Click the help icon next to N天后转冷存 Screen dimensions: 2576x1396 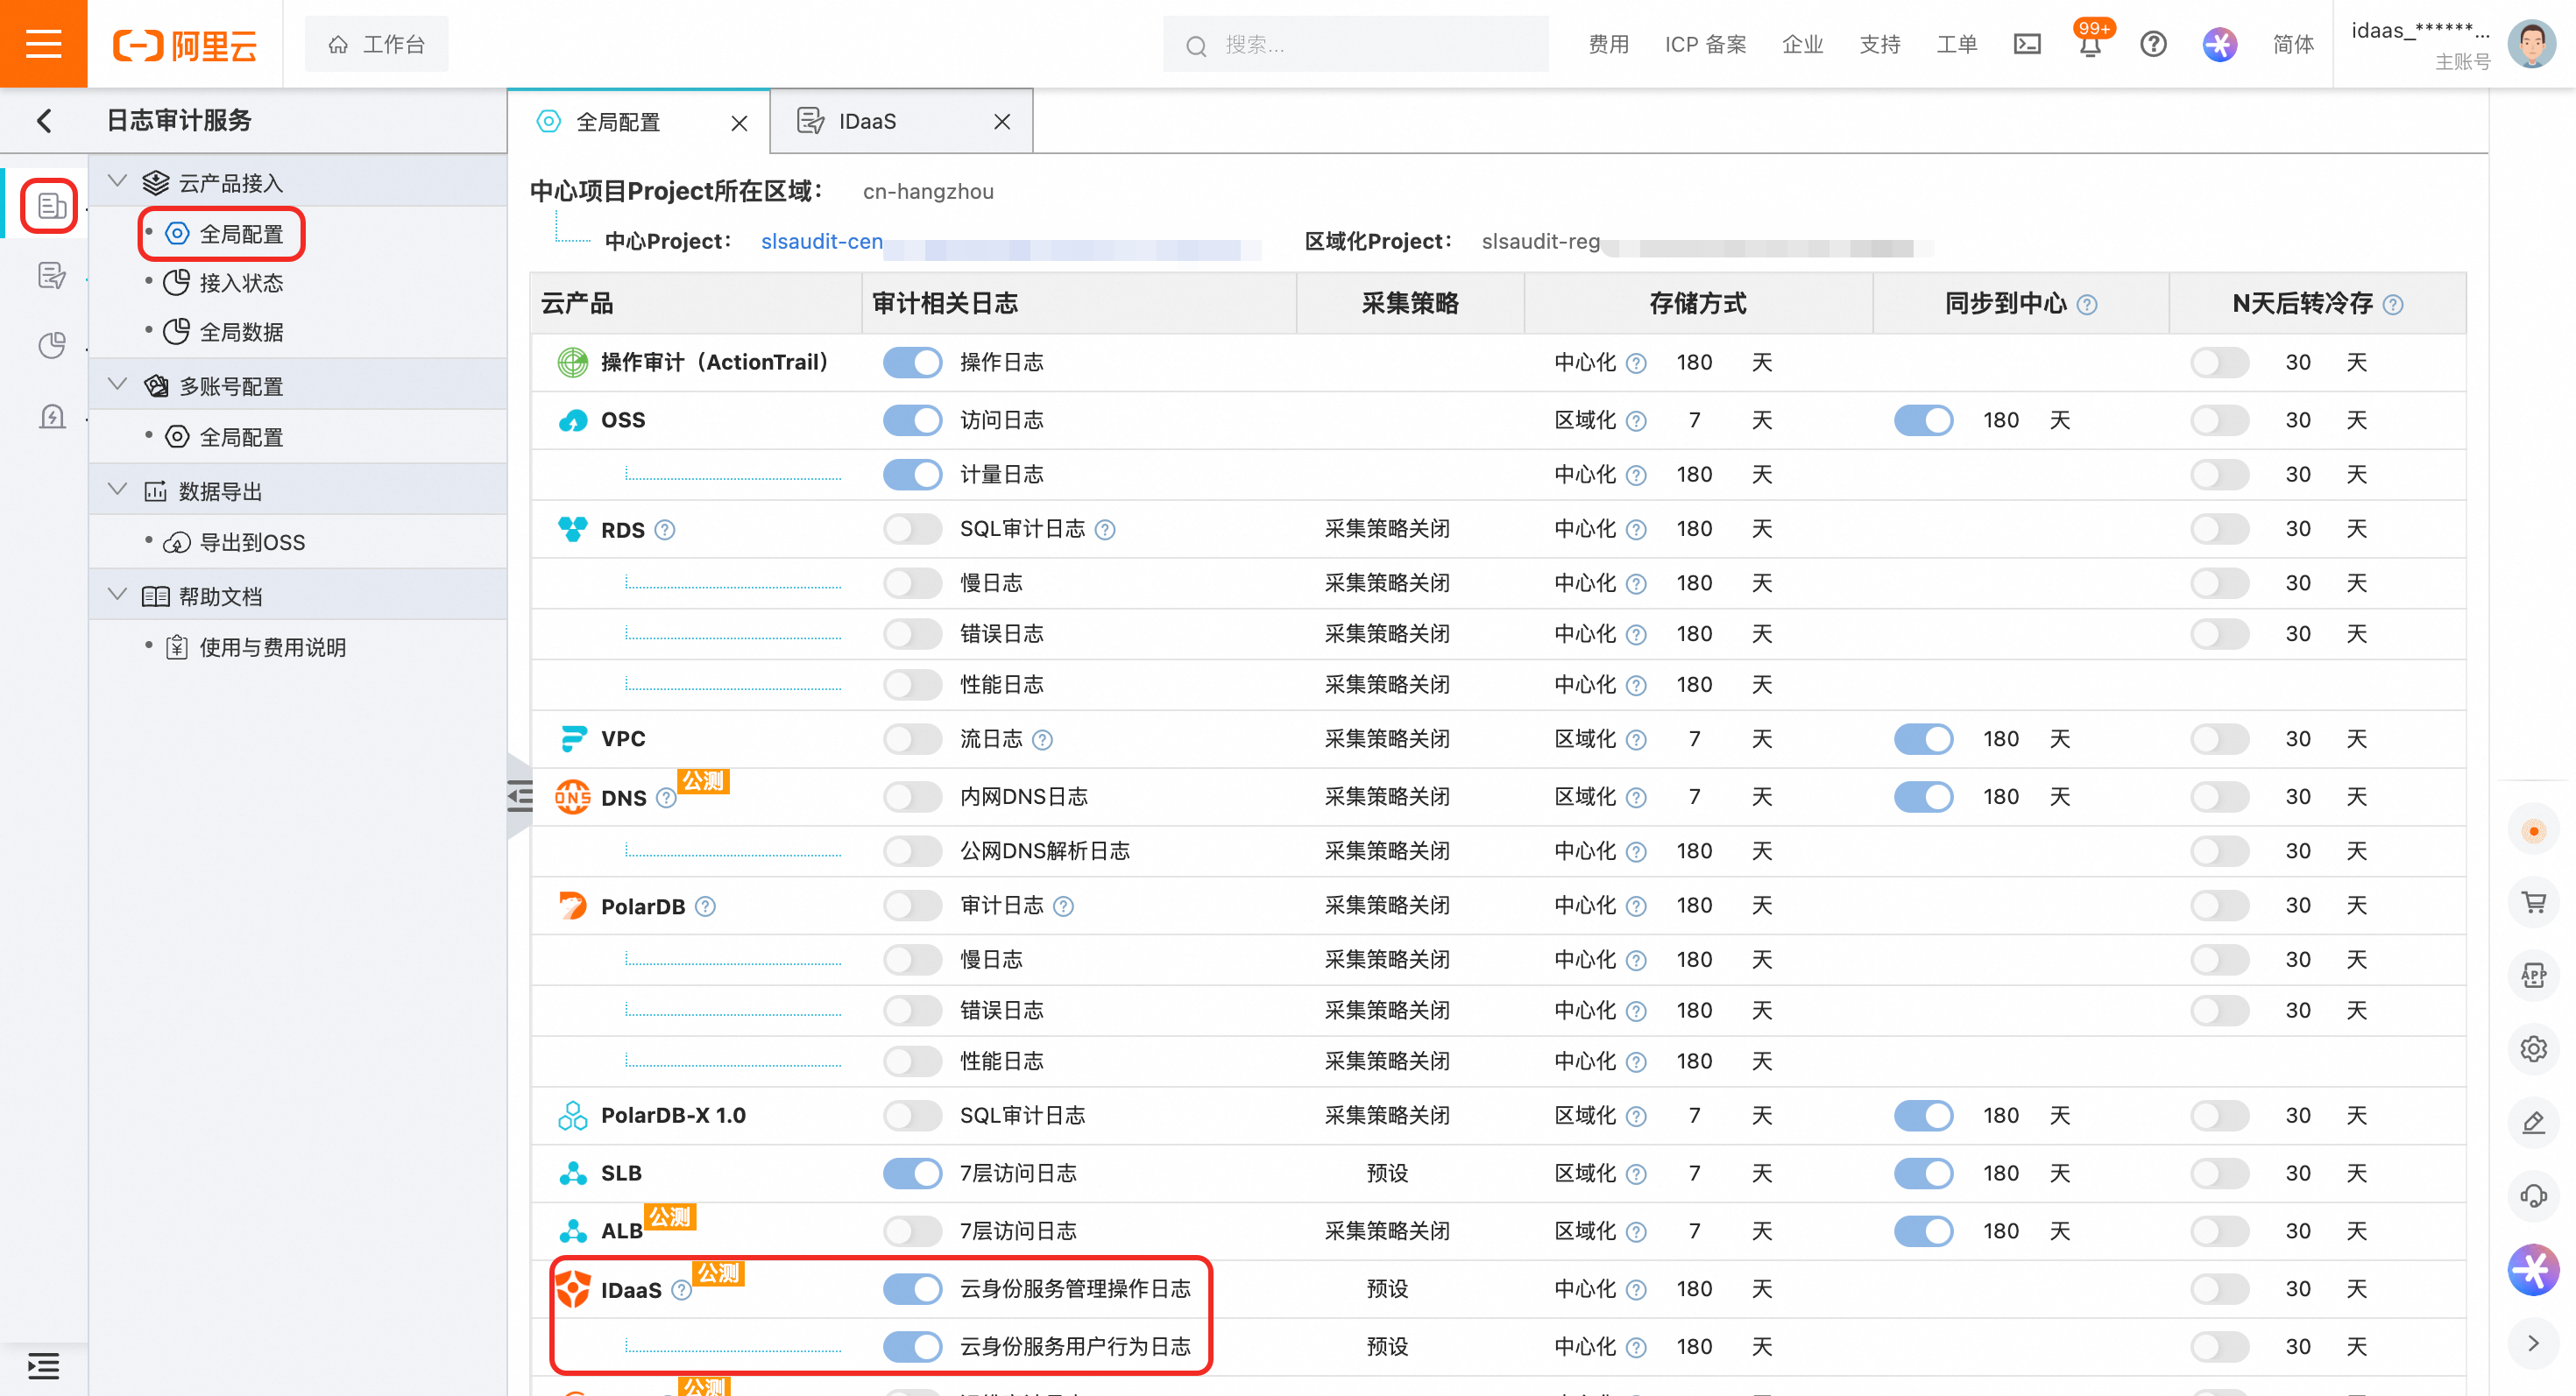2393,305
